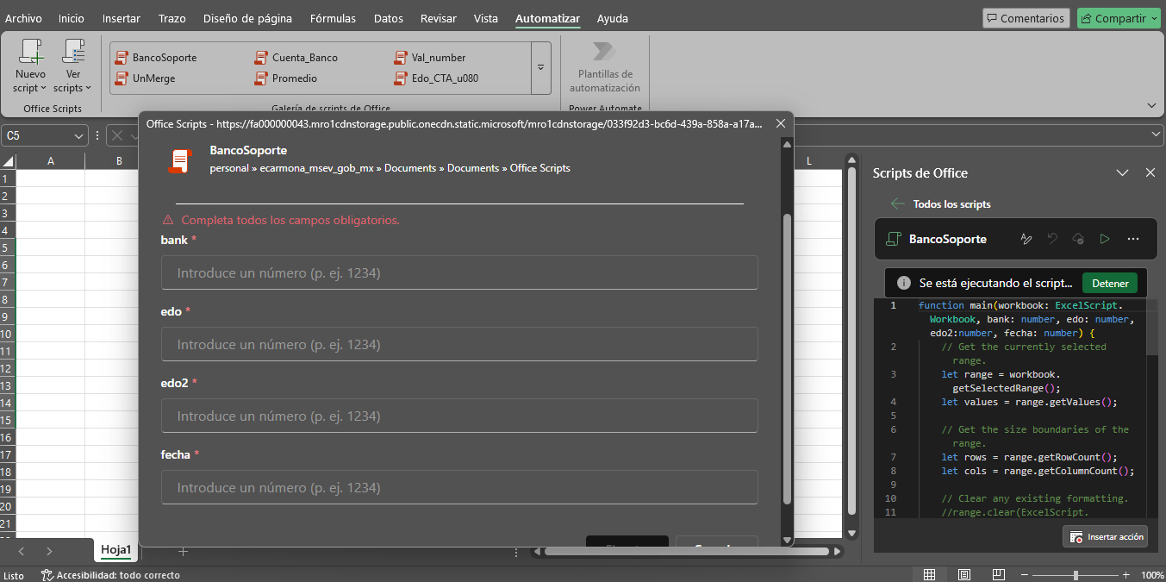Add a new sheet with plus button
Viewport: 1166px width, 582px height.
[183, 551]
